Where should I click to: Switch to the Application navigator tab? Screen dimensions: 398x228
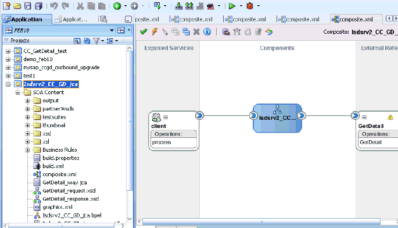(x=27, y=19)
